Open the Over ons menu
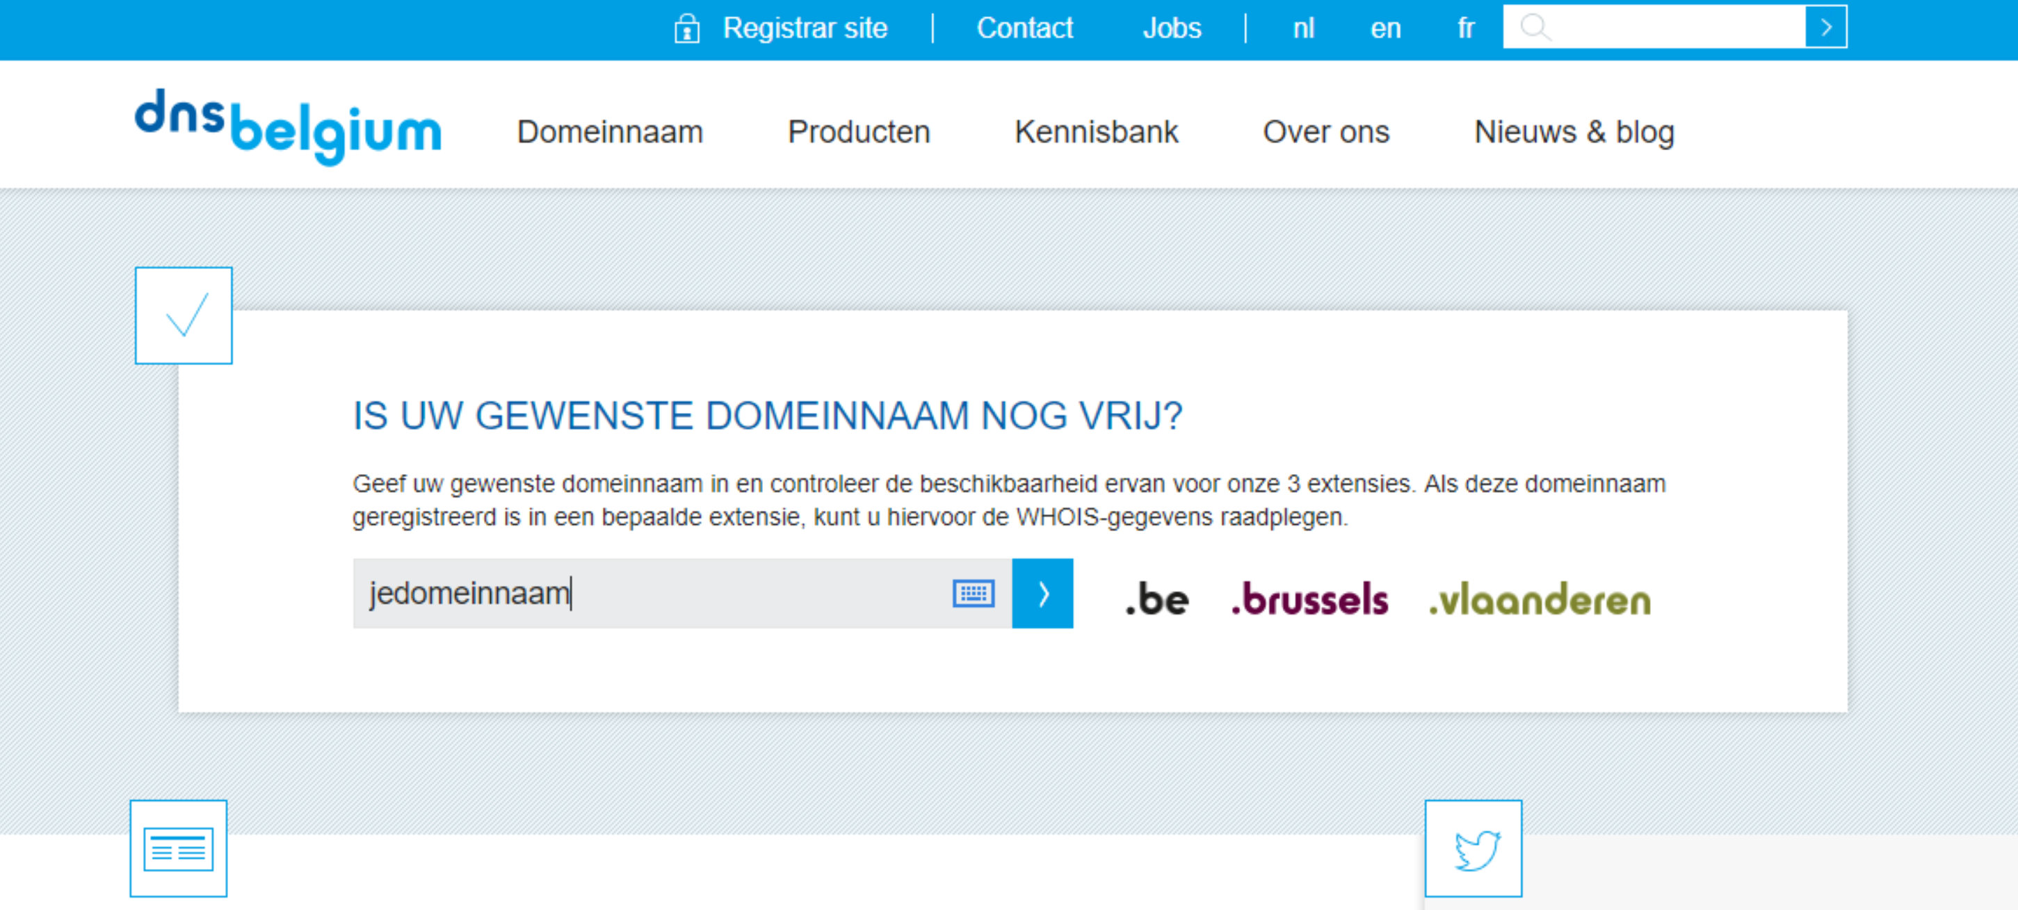 pos(1325,131)
